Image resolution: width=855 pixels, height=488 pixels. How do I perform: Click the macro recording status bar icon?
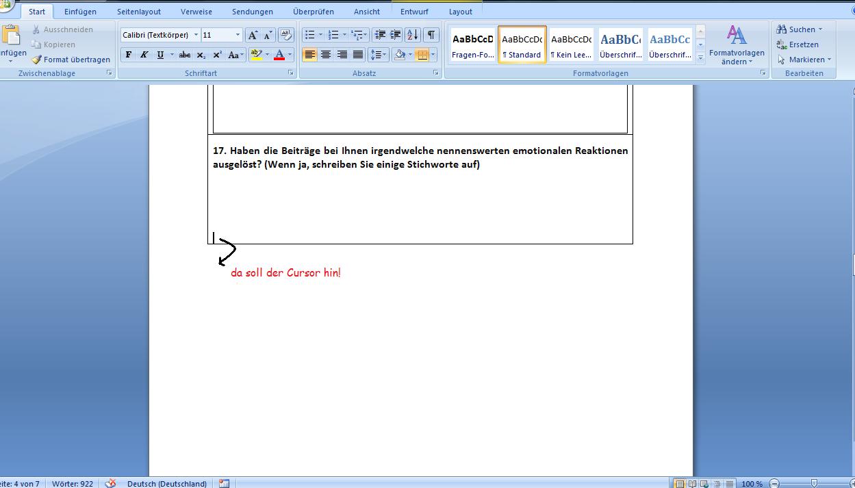click(x=224, y=483)
